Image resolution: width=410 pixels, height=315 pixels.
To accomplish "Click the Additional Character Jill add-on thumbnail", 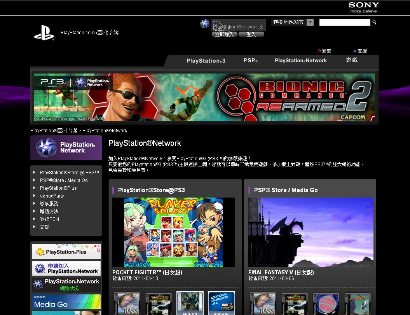I will click(221, 303).
